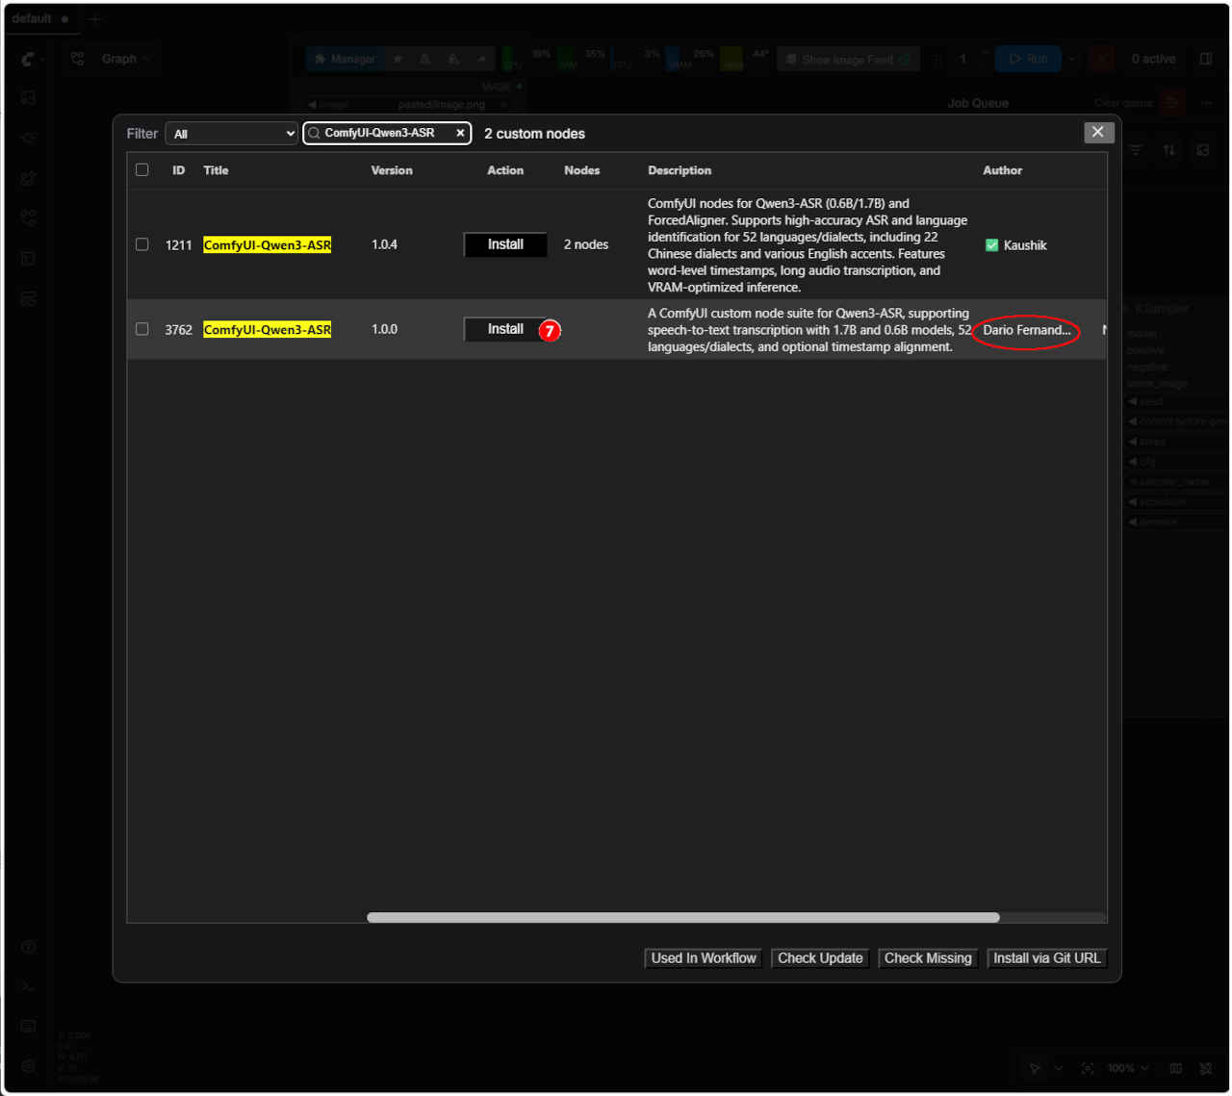Screen dimensions: 1232x1096
Task: Click the Manager button in background toolbar
Action: point(345,59)
